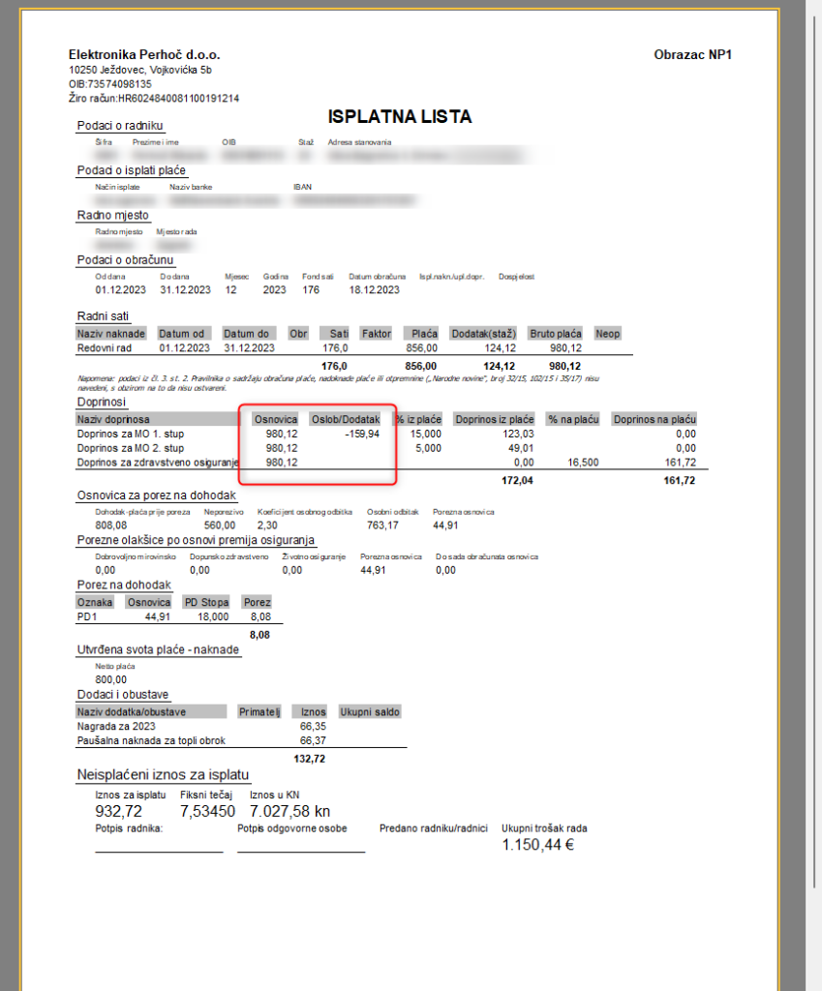The height and width of the screenshot is (991, 822).
Task: Click Osnovica header in the Doprinosi table
Action: pos(275,419)
